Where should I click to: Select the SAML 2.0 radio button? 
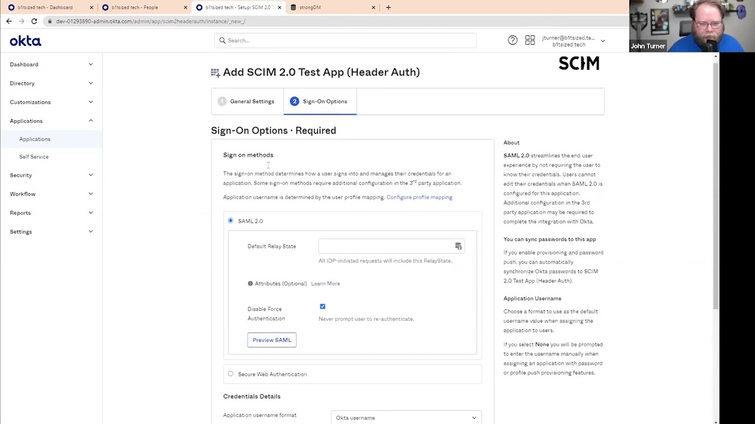click(231, 221)
